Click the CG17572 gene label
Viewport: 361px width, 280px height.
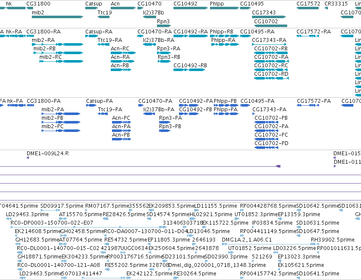tap(308, 4)
